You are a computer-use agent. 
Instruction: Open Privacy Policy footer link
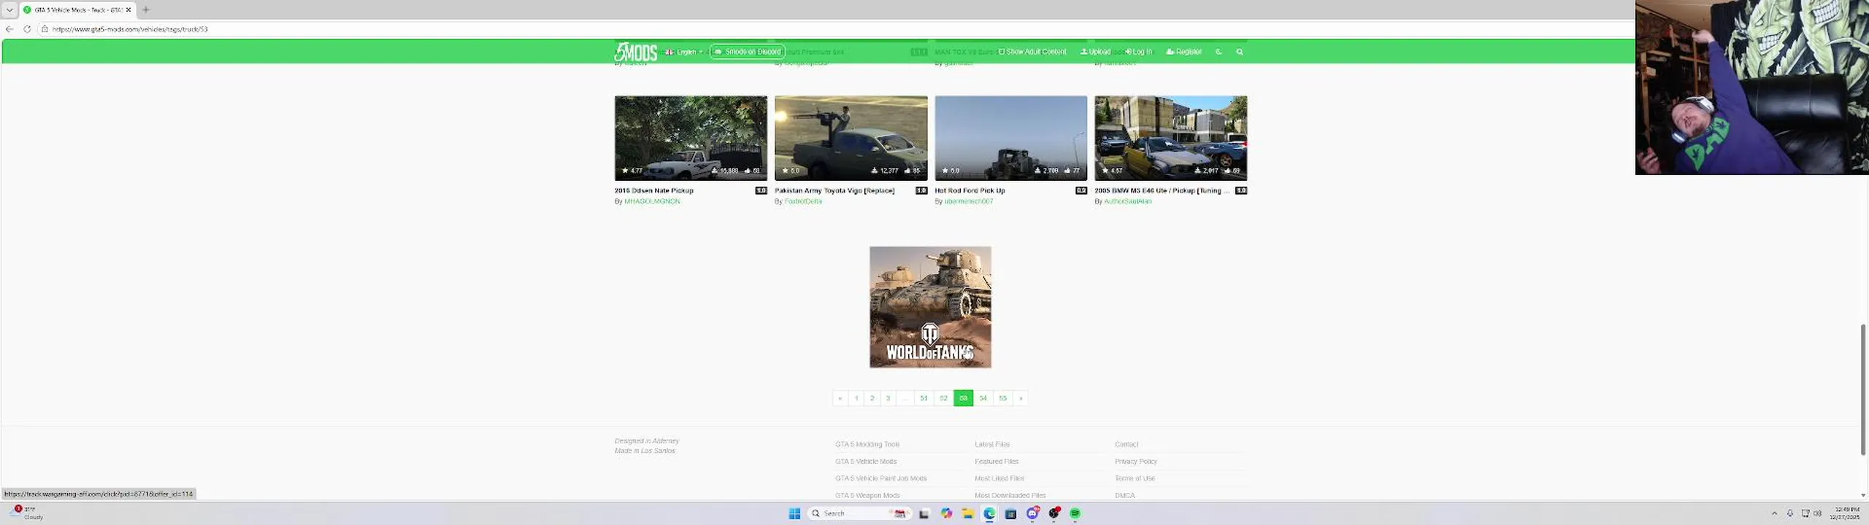click(1136, 462)
